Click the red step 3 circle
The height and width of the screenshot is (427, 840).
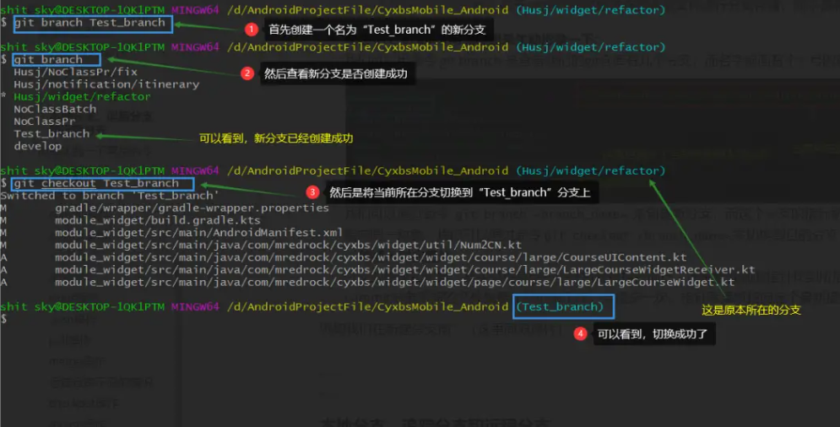coord(312,192)
